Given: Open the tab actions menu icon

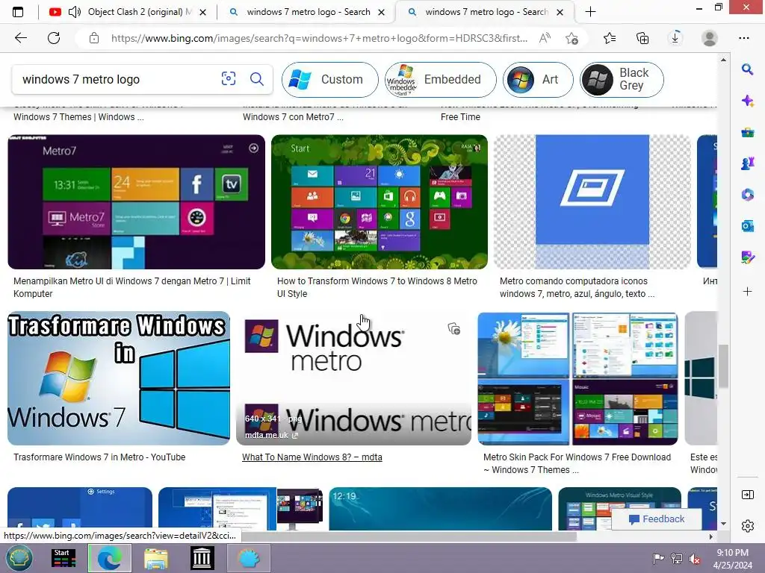Looking at the screenshot, I should pos(18,12).
